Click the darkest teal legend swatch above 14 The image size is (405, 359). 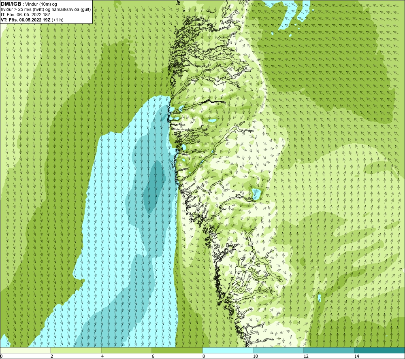[x=380, y=351]
